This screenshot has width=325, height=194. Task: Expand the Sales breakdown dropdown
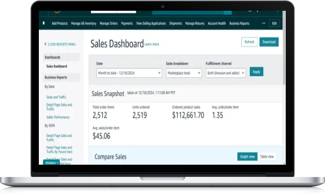(x=184, y=73)
